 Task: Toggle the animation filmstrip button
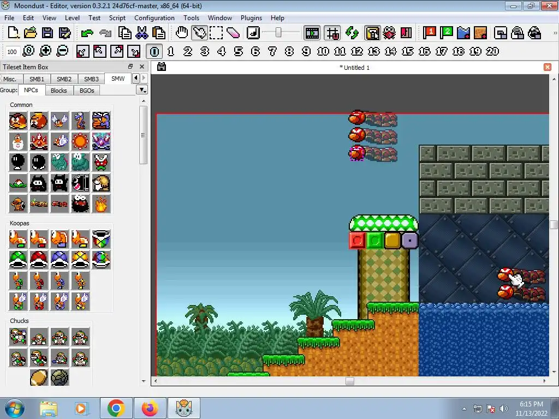pos(312,33)
